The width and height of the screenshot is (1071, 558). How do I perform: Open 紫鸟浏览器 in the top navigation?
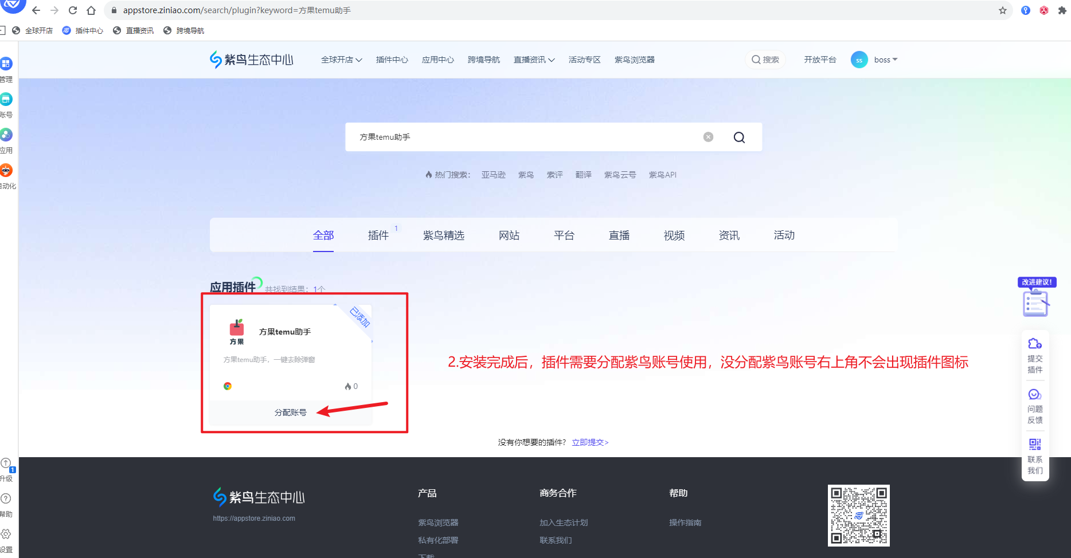pyautogui.click(x=635, y=60)
